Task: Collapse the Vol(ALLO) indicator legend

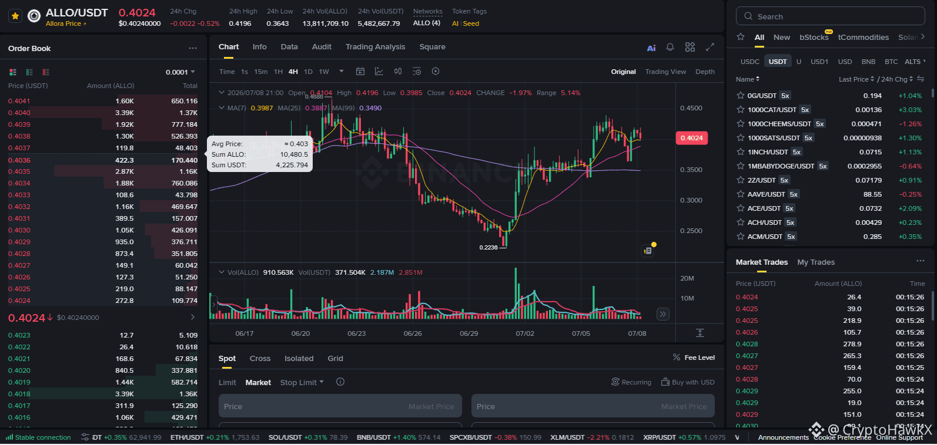Action: (x=222, y=272)
